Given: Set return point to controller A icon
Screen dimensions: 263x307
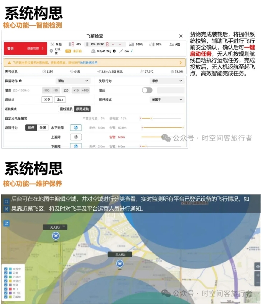Looking at the screenshot, I should pos(60,100).
